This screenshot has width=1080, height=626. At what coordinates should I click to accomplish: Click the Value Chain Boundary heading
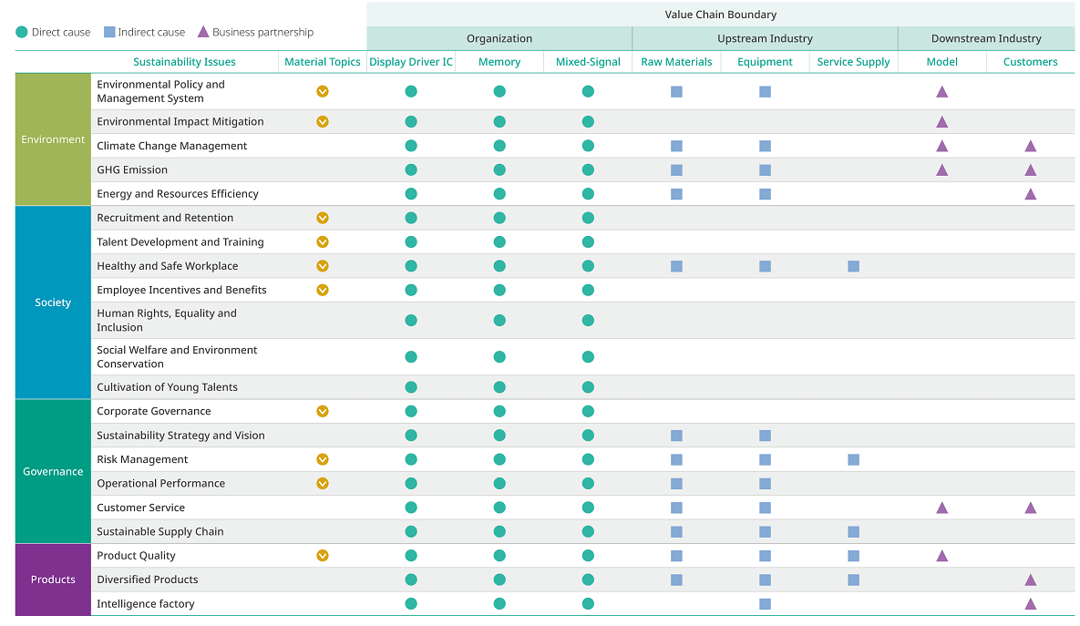721,15
